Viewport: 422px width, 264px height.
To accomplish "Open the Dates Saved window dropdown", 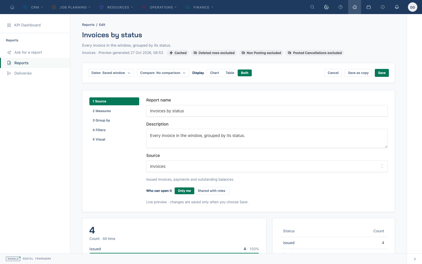I will (x=111, y=73).
